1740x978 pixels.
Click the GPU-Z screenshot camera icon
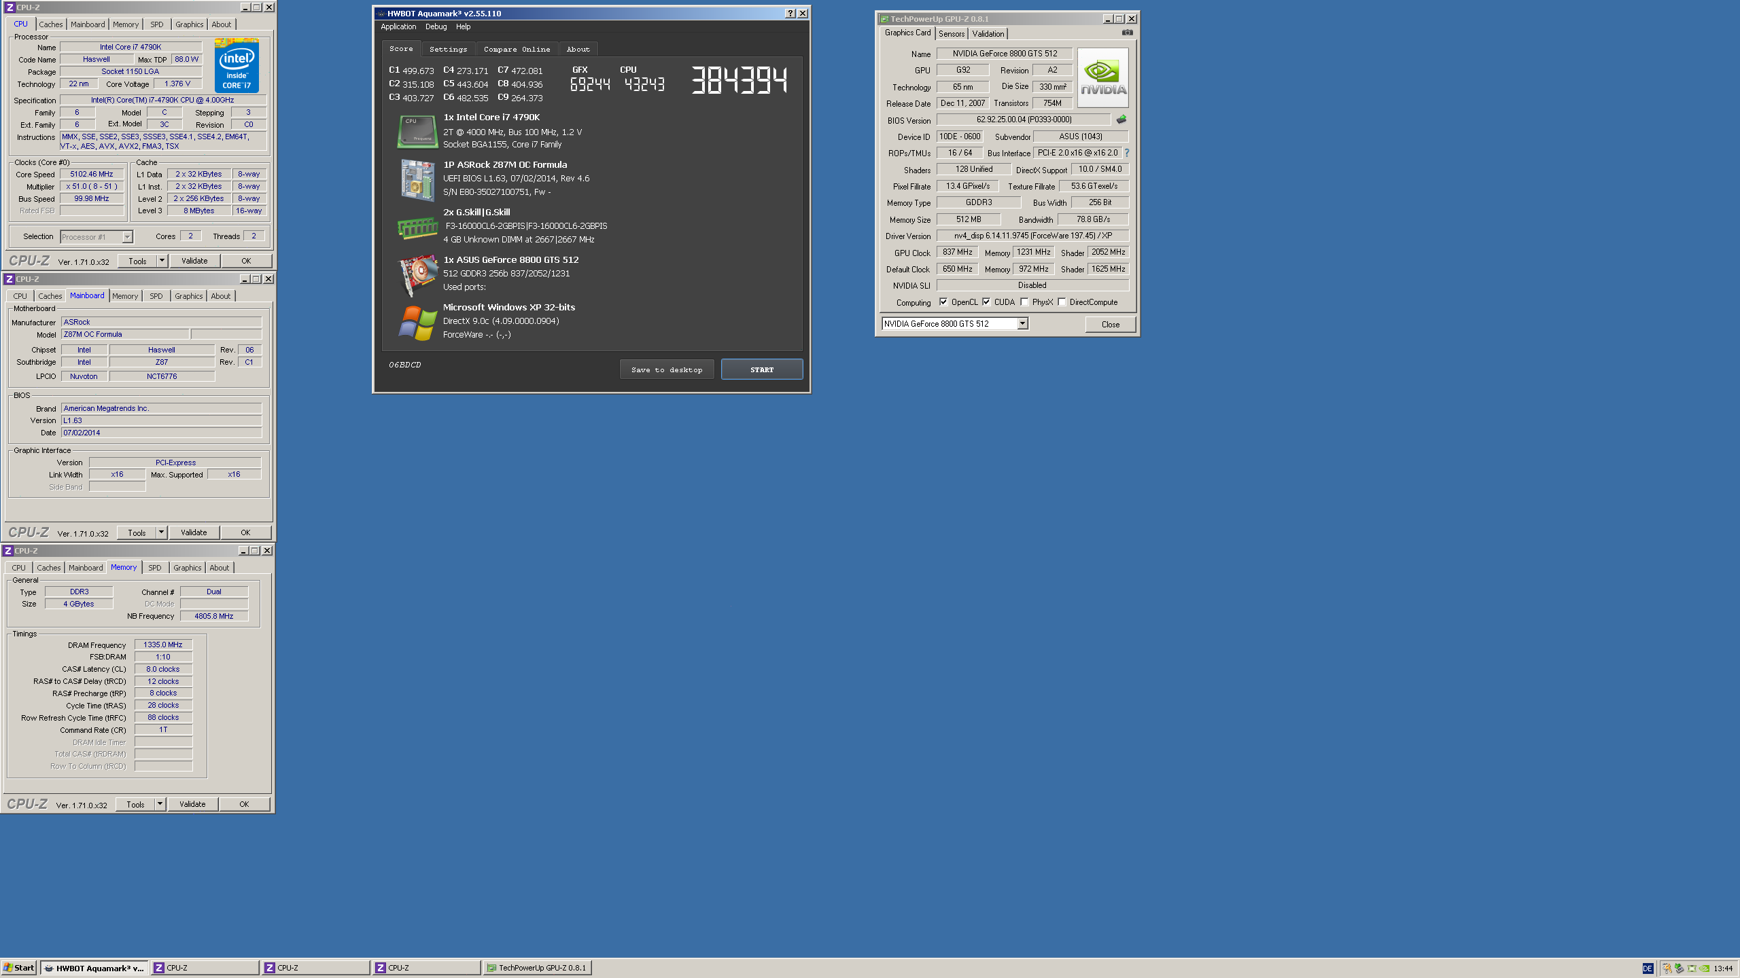click(x=1127, y=33)
